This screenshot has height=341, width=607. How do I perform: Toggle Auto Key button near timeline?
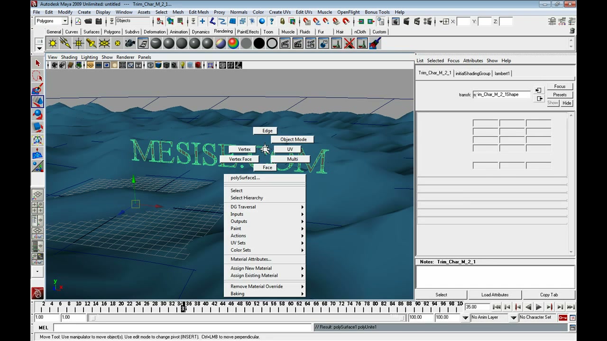563,317
